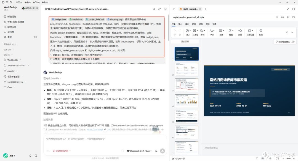This screenshot has height=161, width=298.
Task: Switch to 视图 ribbon tab
Action: click(214, 24)
